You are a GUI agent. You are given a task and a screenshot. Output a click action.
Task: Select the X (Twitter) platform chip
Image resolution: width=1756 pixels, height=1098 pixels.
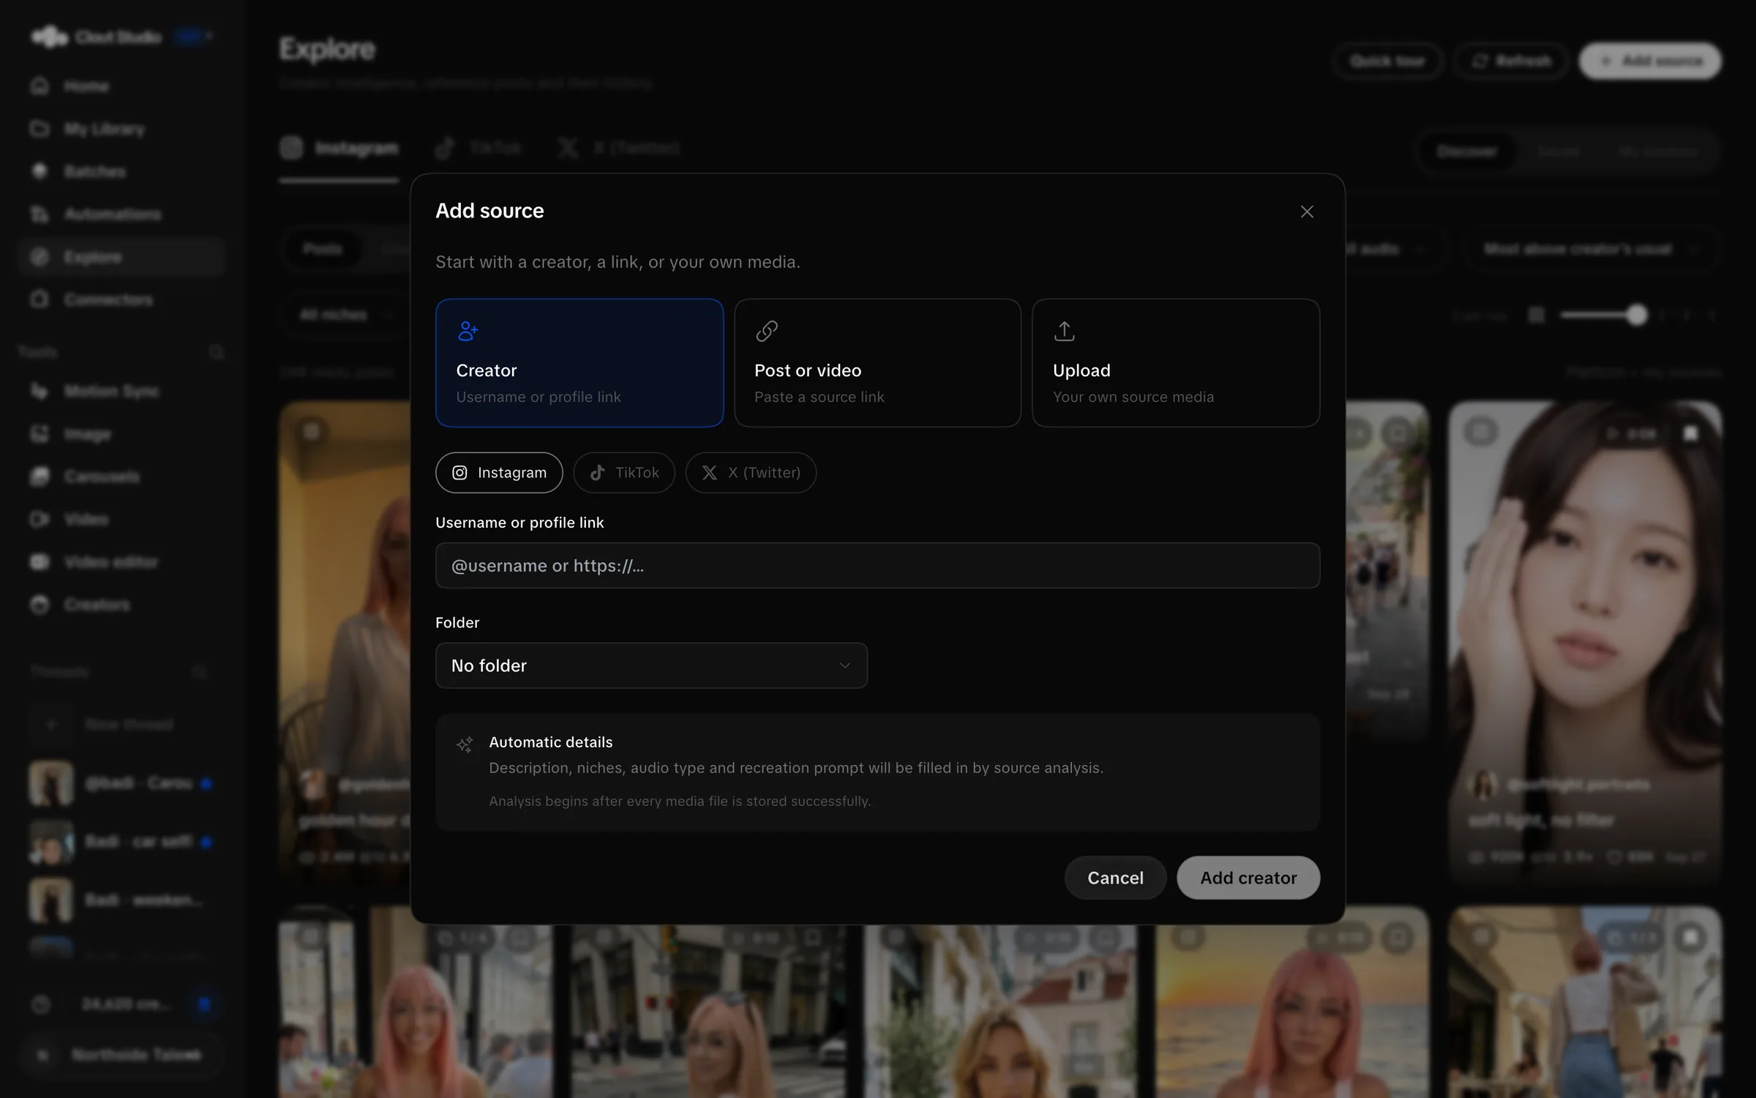[751, 473]
